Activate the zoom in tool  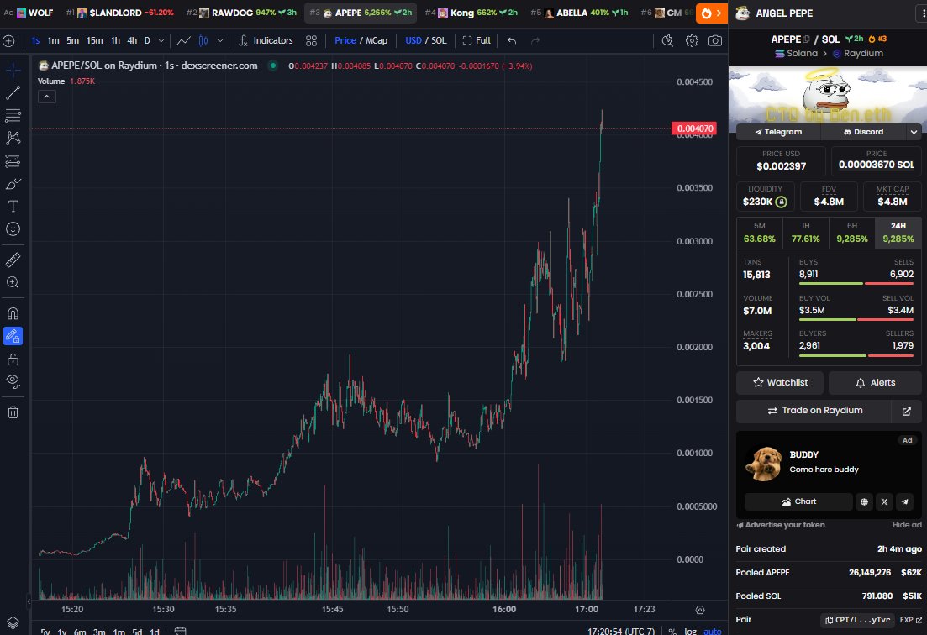pyautogui.click(x=13, y=282)
